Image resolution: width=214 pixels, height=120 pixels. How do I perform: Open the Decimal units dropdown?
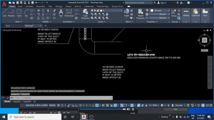[x=180, y=105]
